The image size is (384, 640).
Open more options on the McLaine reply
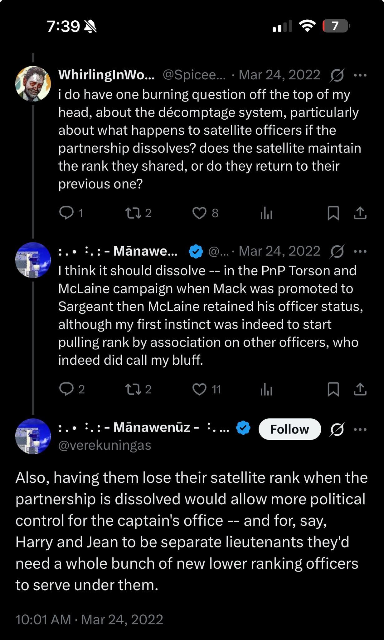360,252
